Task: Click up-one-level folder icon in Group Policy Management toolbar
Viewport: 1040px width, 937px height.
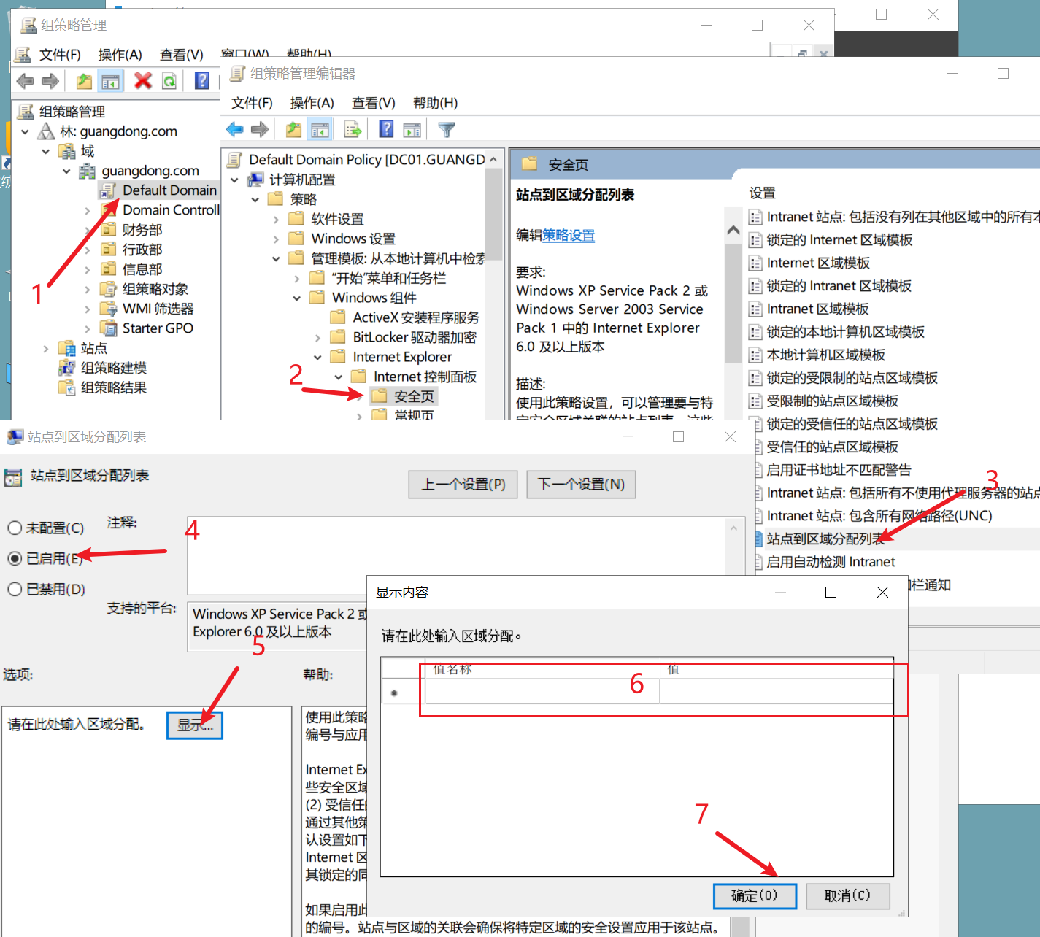Action: [85, 81]
